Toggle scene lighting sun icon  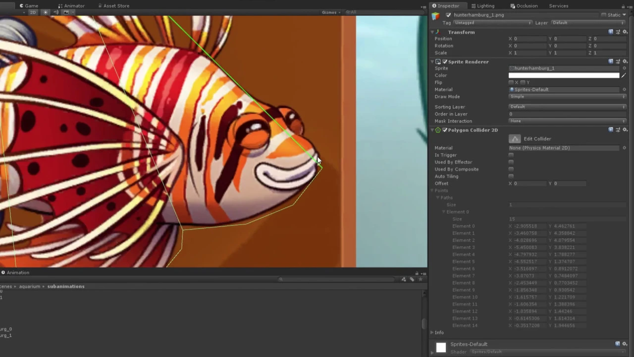coord(46,12)
